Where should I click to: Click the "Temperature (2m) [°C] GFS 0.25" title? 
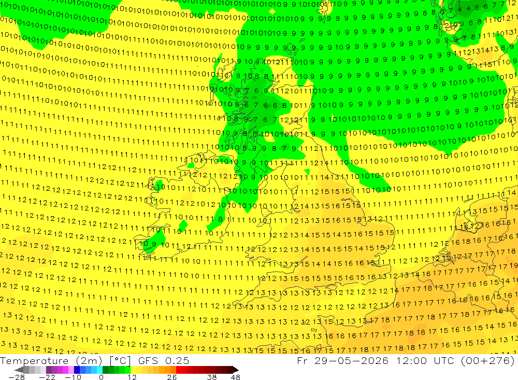coord(95,360)
